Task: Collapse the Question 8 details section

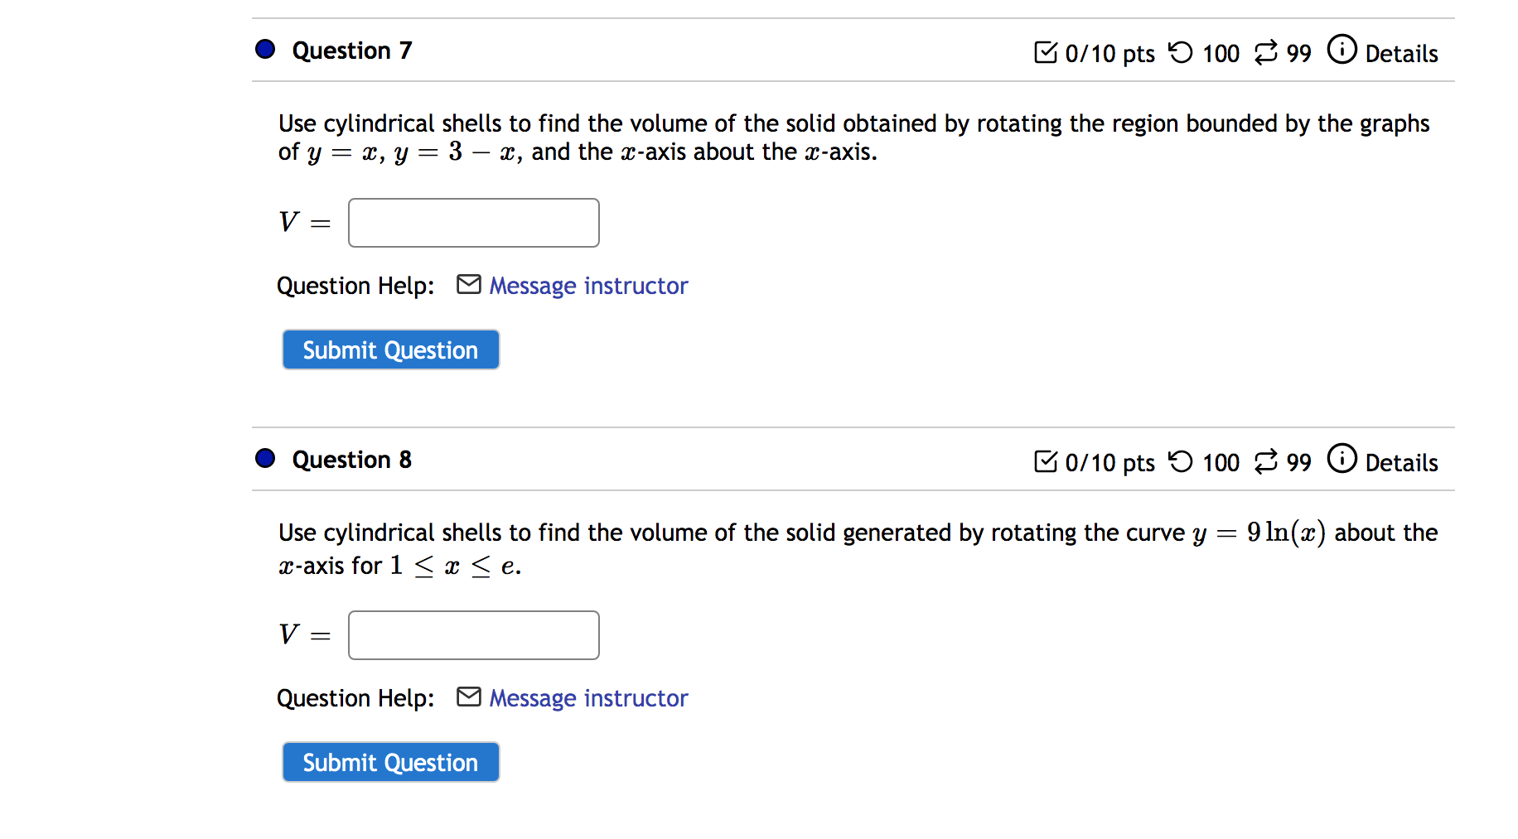Action: 1402,463
